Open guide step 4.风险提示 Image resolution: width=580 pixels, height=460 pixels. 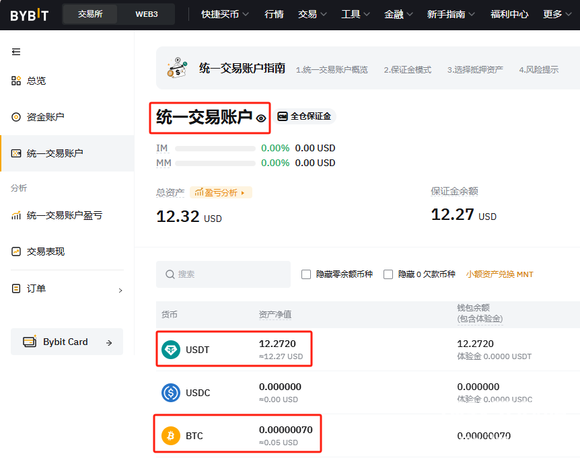(x=538, y=69)
